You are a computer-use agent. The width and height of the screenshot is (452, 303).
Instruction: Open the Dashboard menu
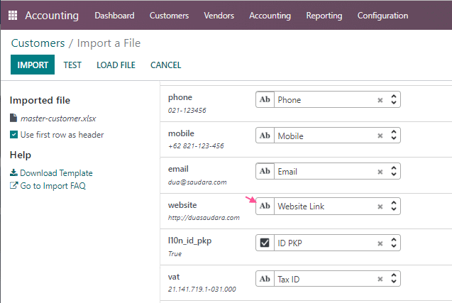click(114, 16)
